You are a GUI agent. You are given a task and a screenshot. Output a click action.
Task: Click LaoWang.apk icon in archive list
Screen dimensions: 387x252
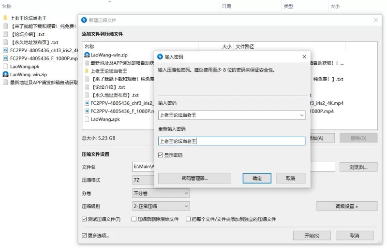pos(87,119)
